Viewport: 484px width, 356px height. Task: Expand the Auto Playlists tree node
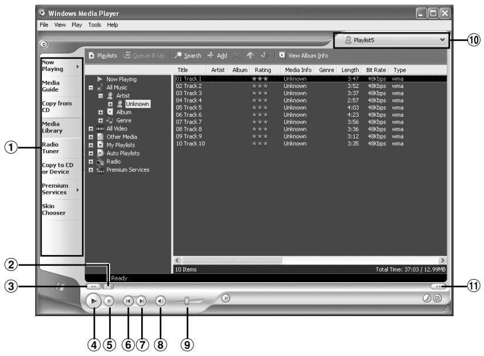[x=91, y=153]
